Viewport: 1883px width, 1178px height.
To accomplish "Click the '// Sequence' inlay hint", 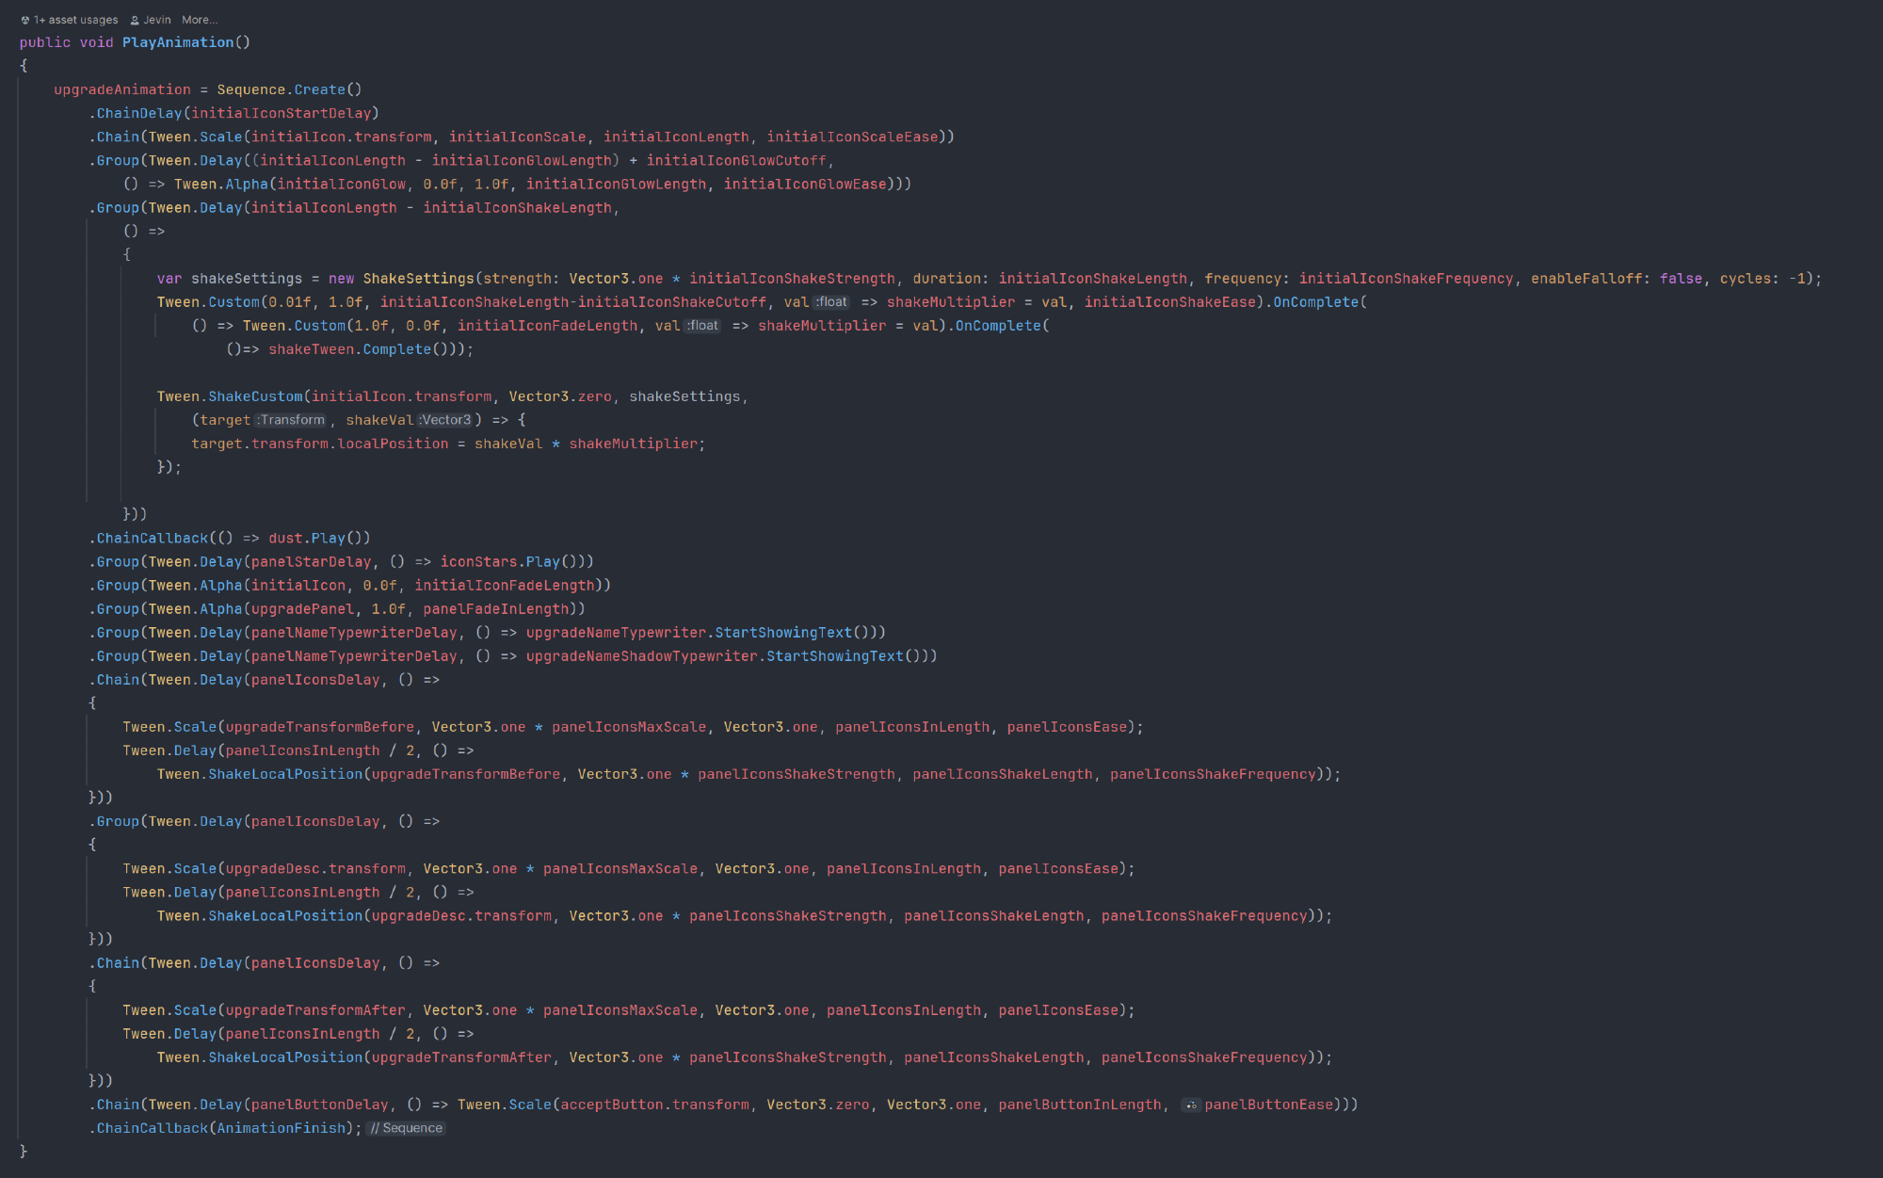I will tap(406, 1128).
